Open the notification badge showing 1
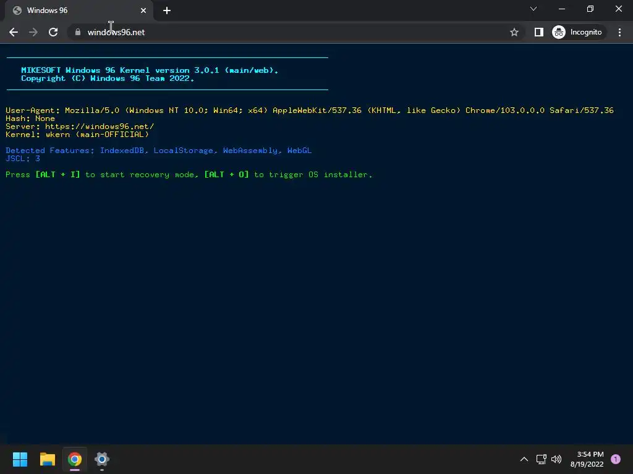The height and width of the screenshot is (474, 633). [616, 459]
